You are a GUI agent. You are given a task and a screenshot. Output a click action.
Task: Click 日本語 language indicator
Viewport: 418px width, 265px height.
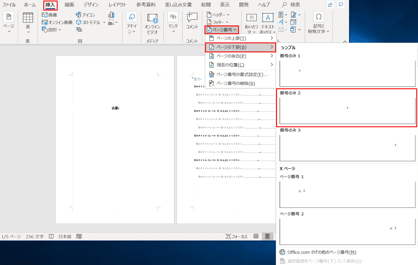(x=65, y=237)
